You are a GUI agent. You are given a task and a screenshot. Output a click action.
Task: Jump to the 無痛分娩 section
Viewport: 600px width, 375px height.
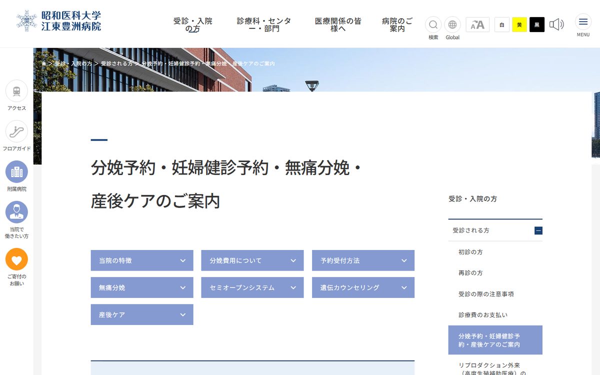coord(142,287)
